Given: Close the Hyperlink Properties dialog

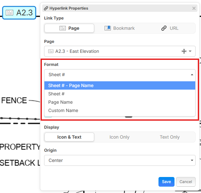Looking at the screenshot, I should pos(194,8).
